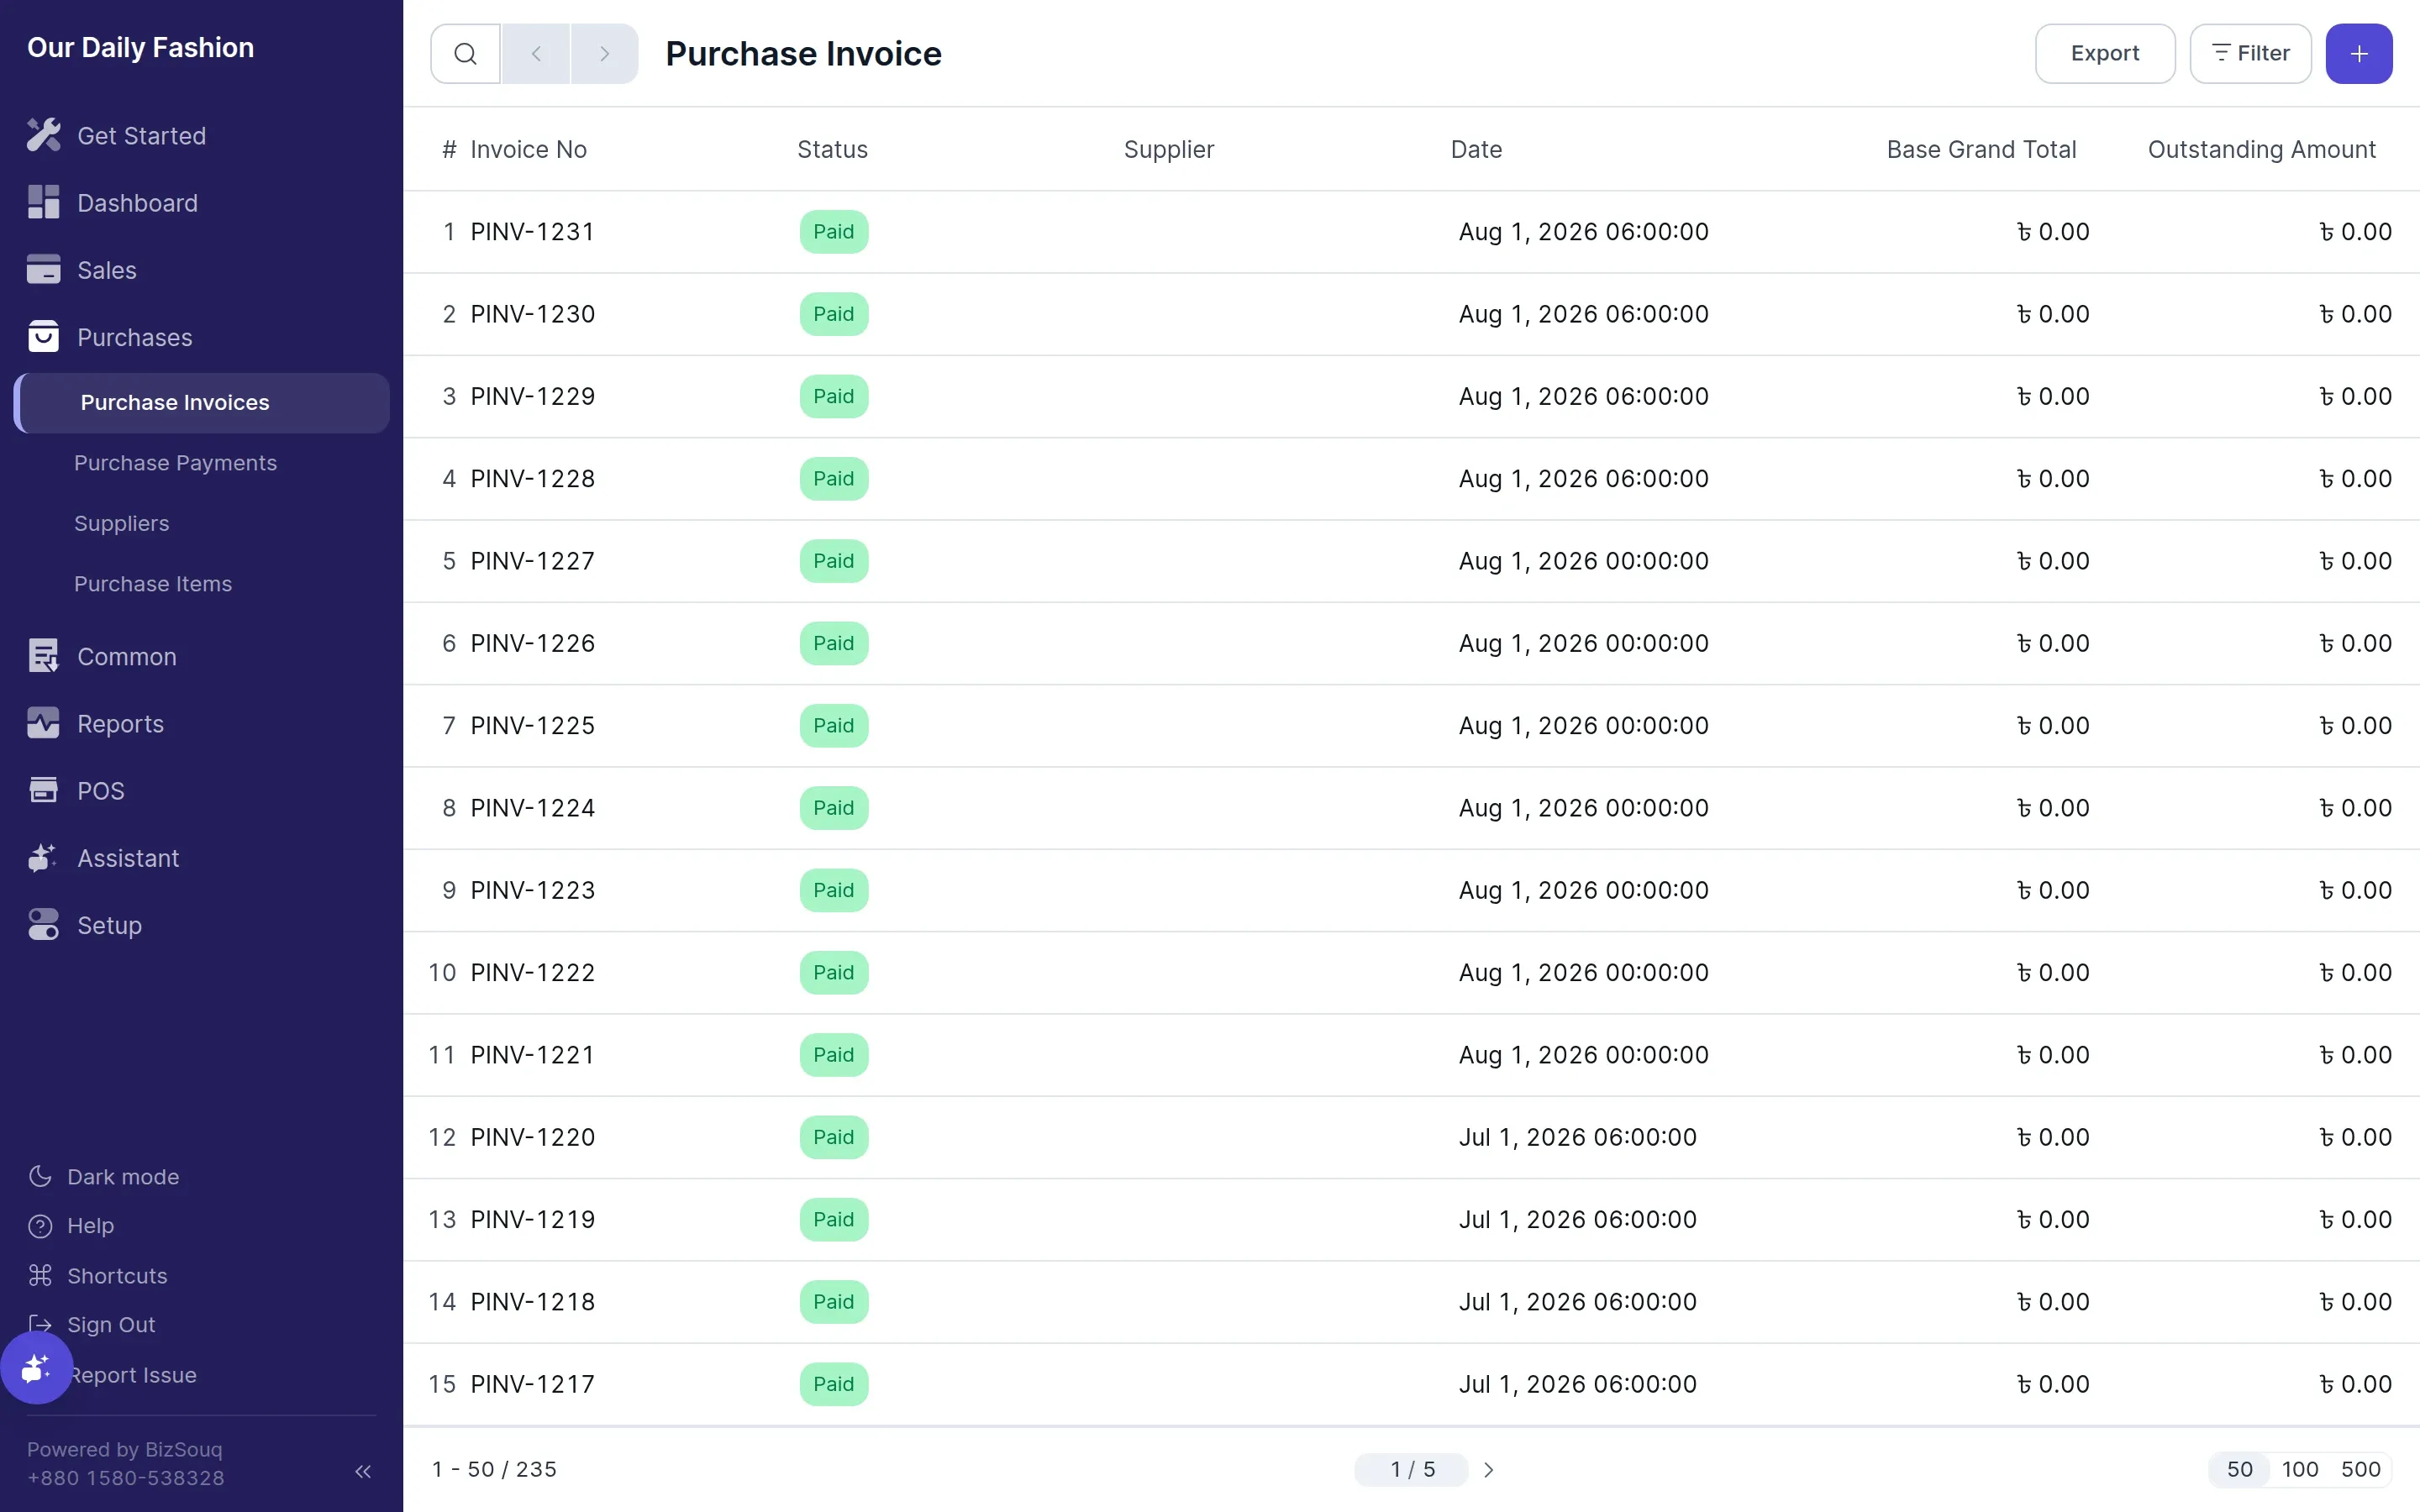Click Report Issue link
The height and width of the screenshot is (1512, 2420).
tap(132, 1375)
